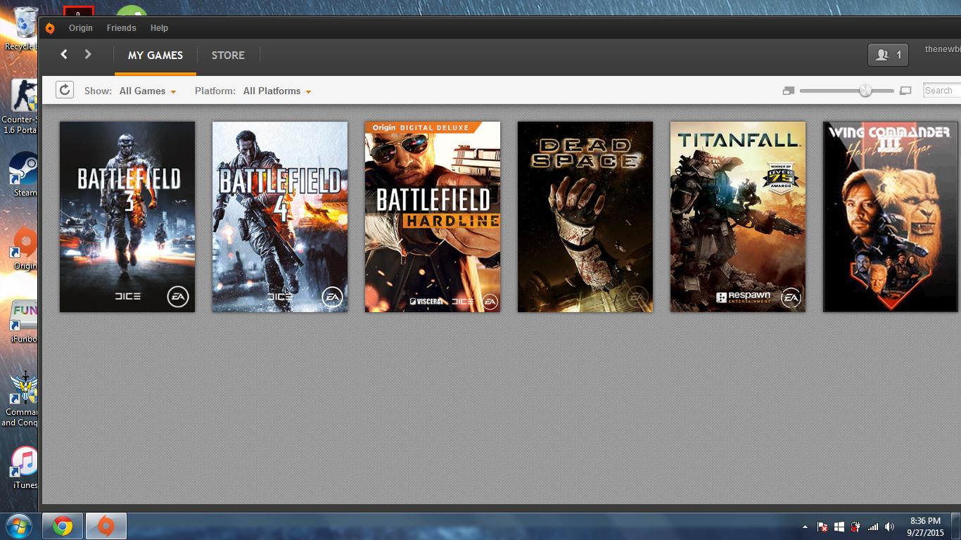Click the tile size slider handle
961x540 pixels.
(865, 91)
